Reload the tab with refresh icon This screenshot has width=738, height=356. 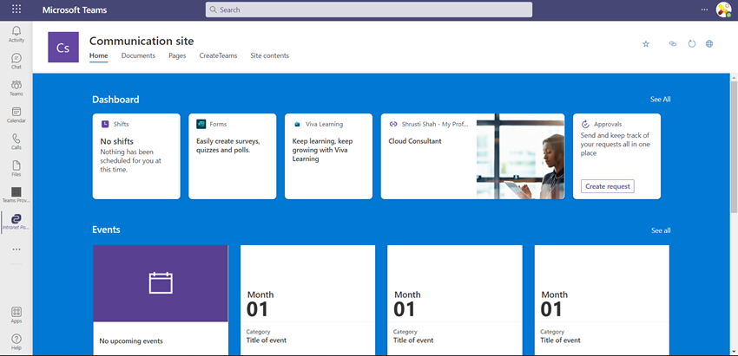pyautogui.click(x=691, y=43)
